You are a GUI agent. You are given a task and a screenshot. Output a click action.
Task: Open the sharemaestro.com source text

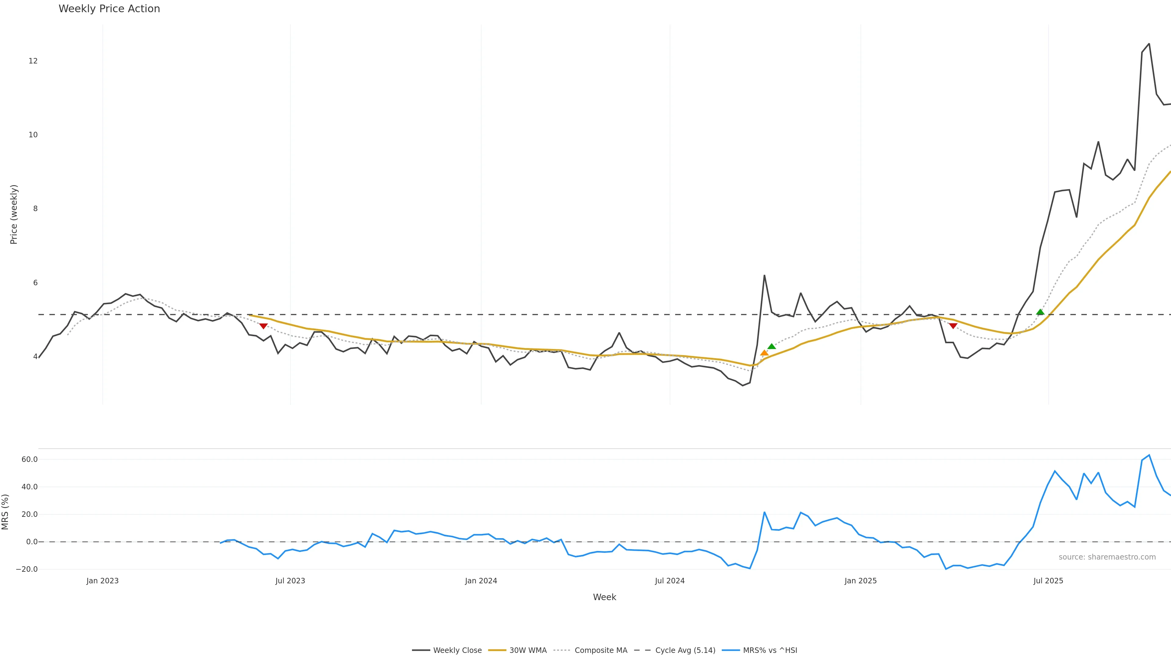pos(1107,557)
